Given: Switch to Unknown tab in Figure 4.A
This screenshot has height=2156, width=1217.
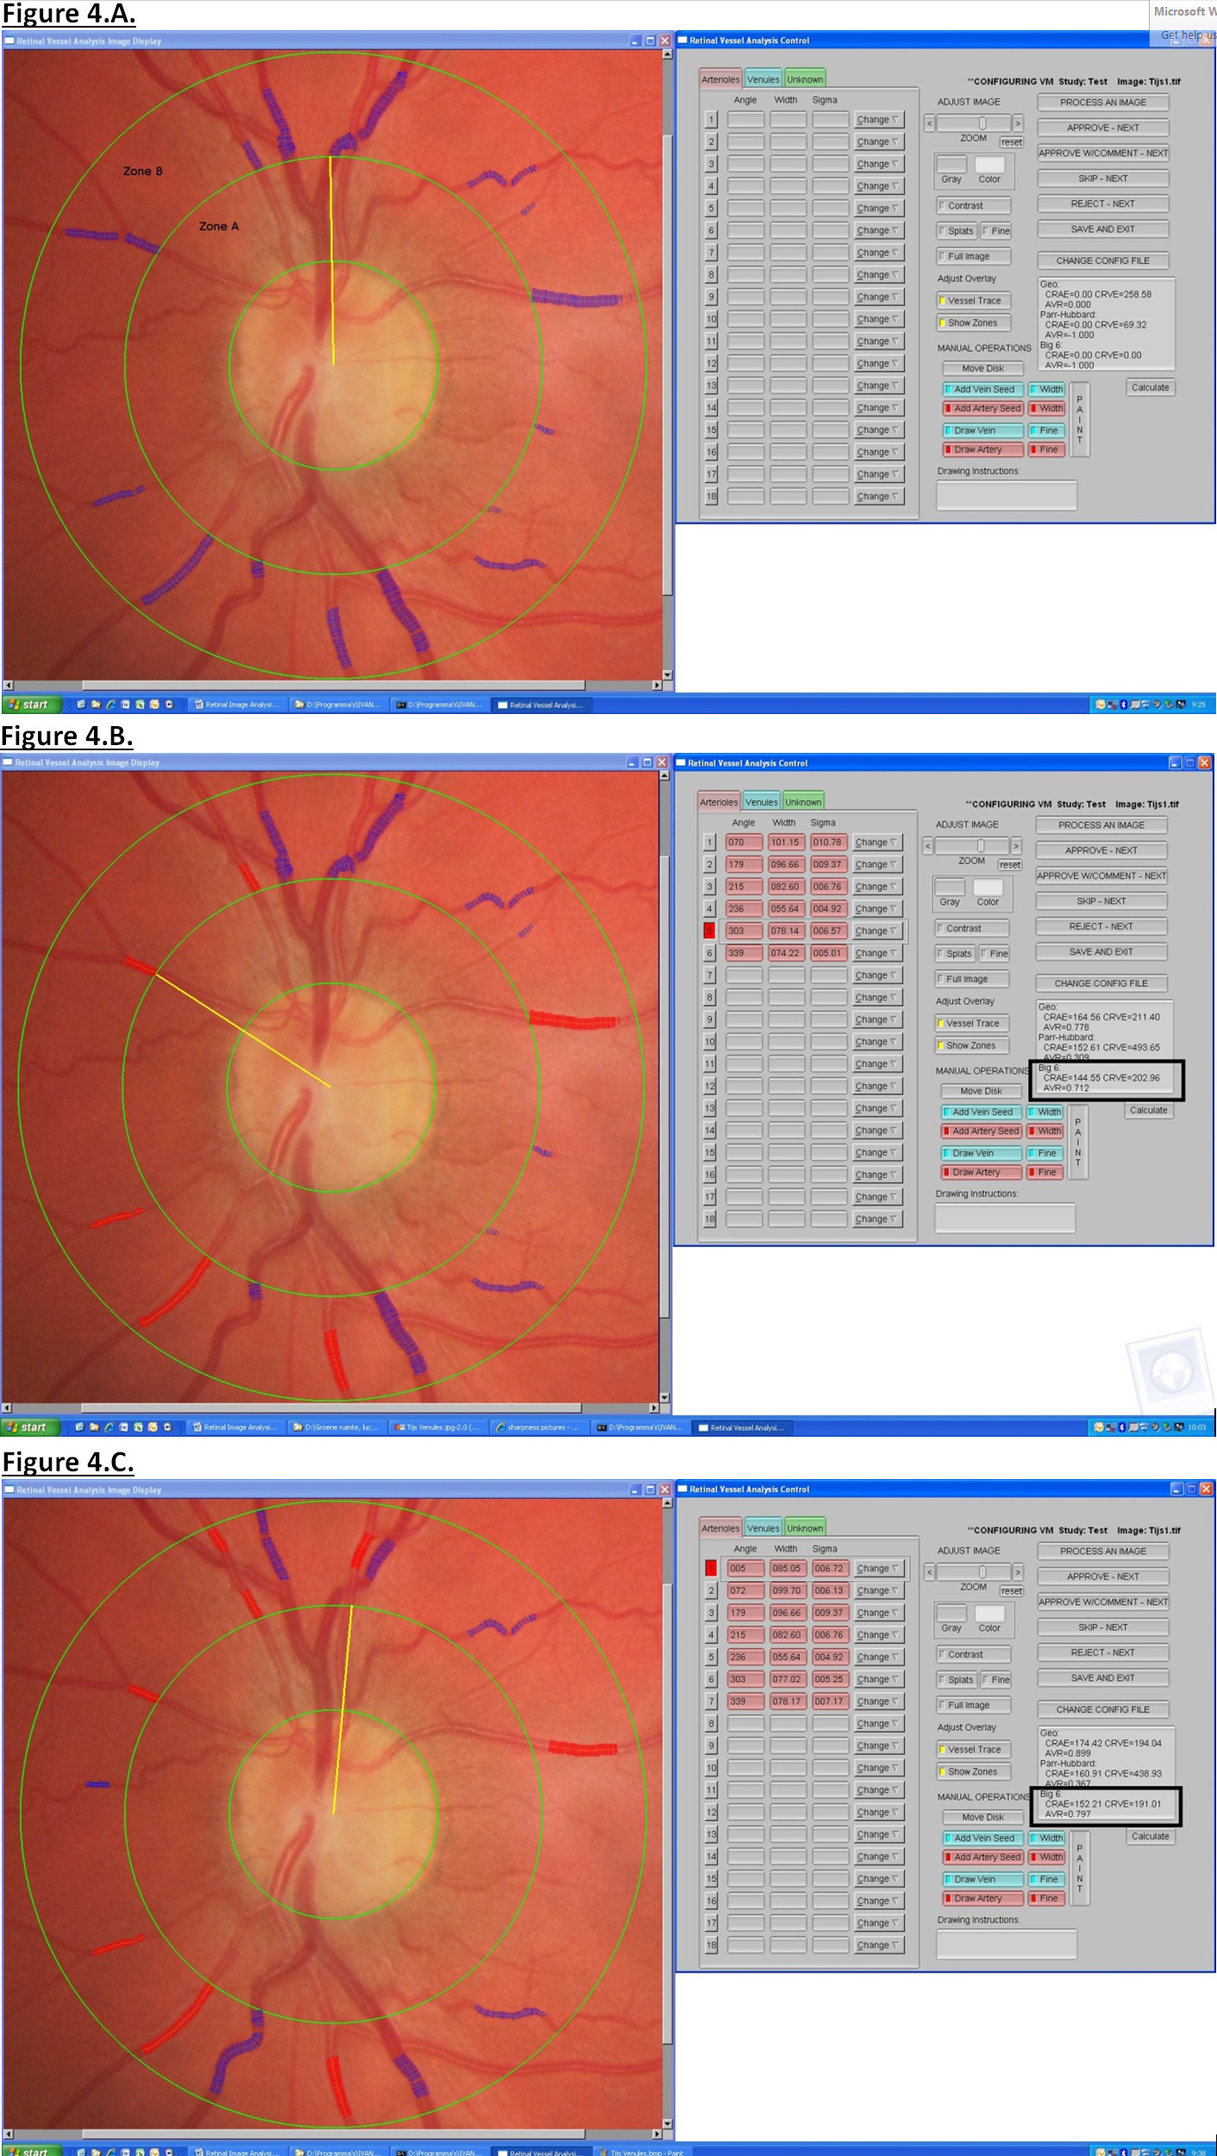Looking at the screenshot, I should (805, 79).
